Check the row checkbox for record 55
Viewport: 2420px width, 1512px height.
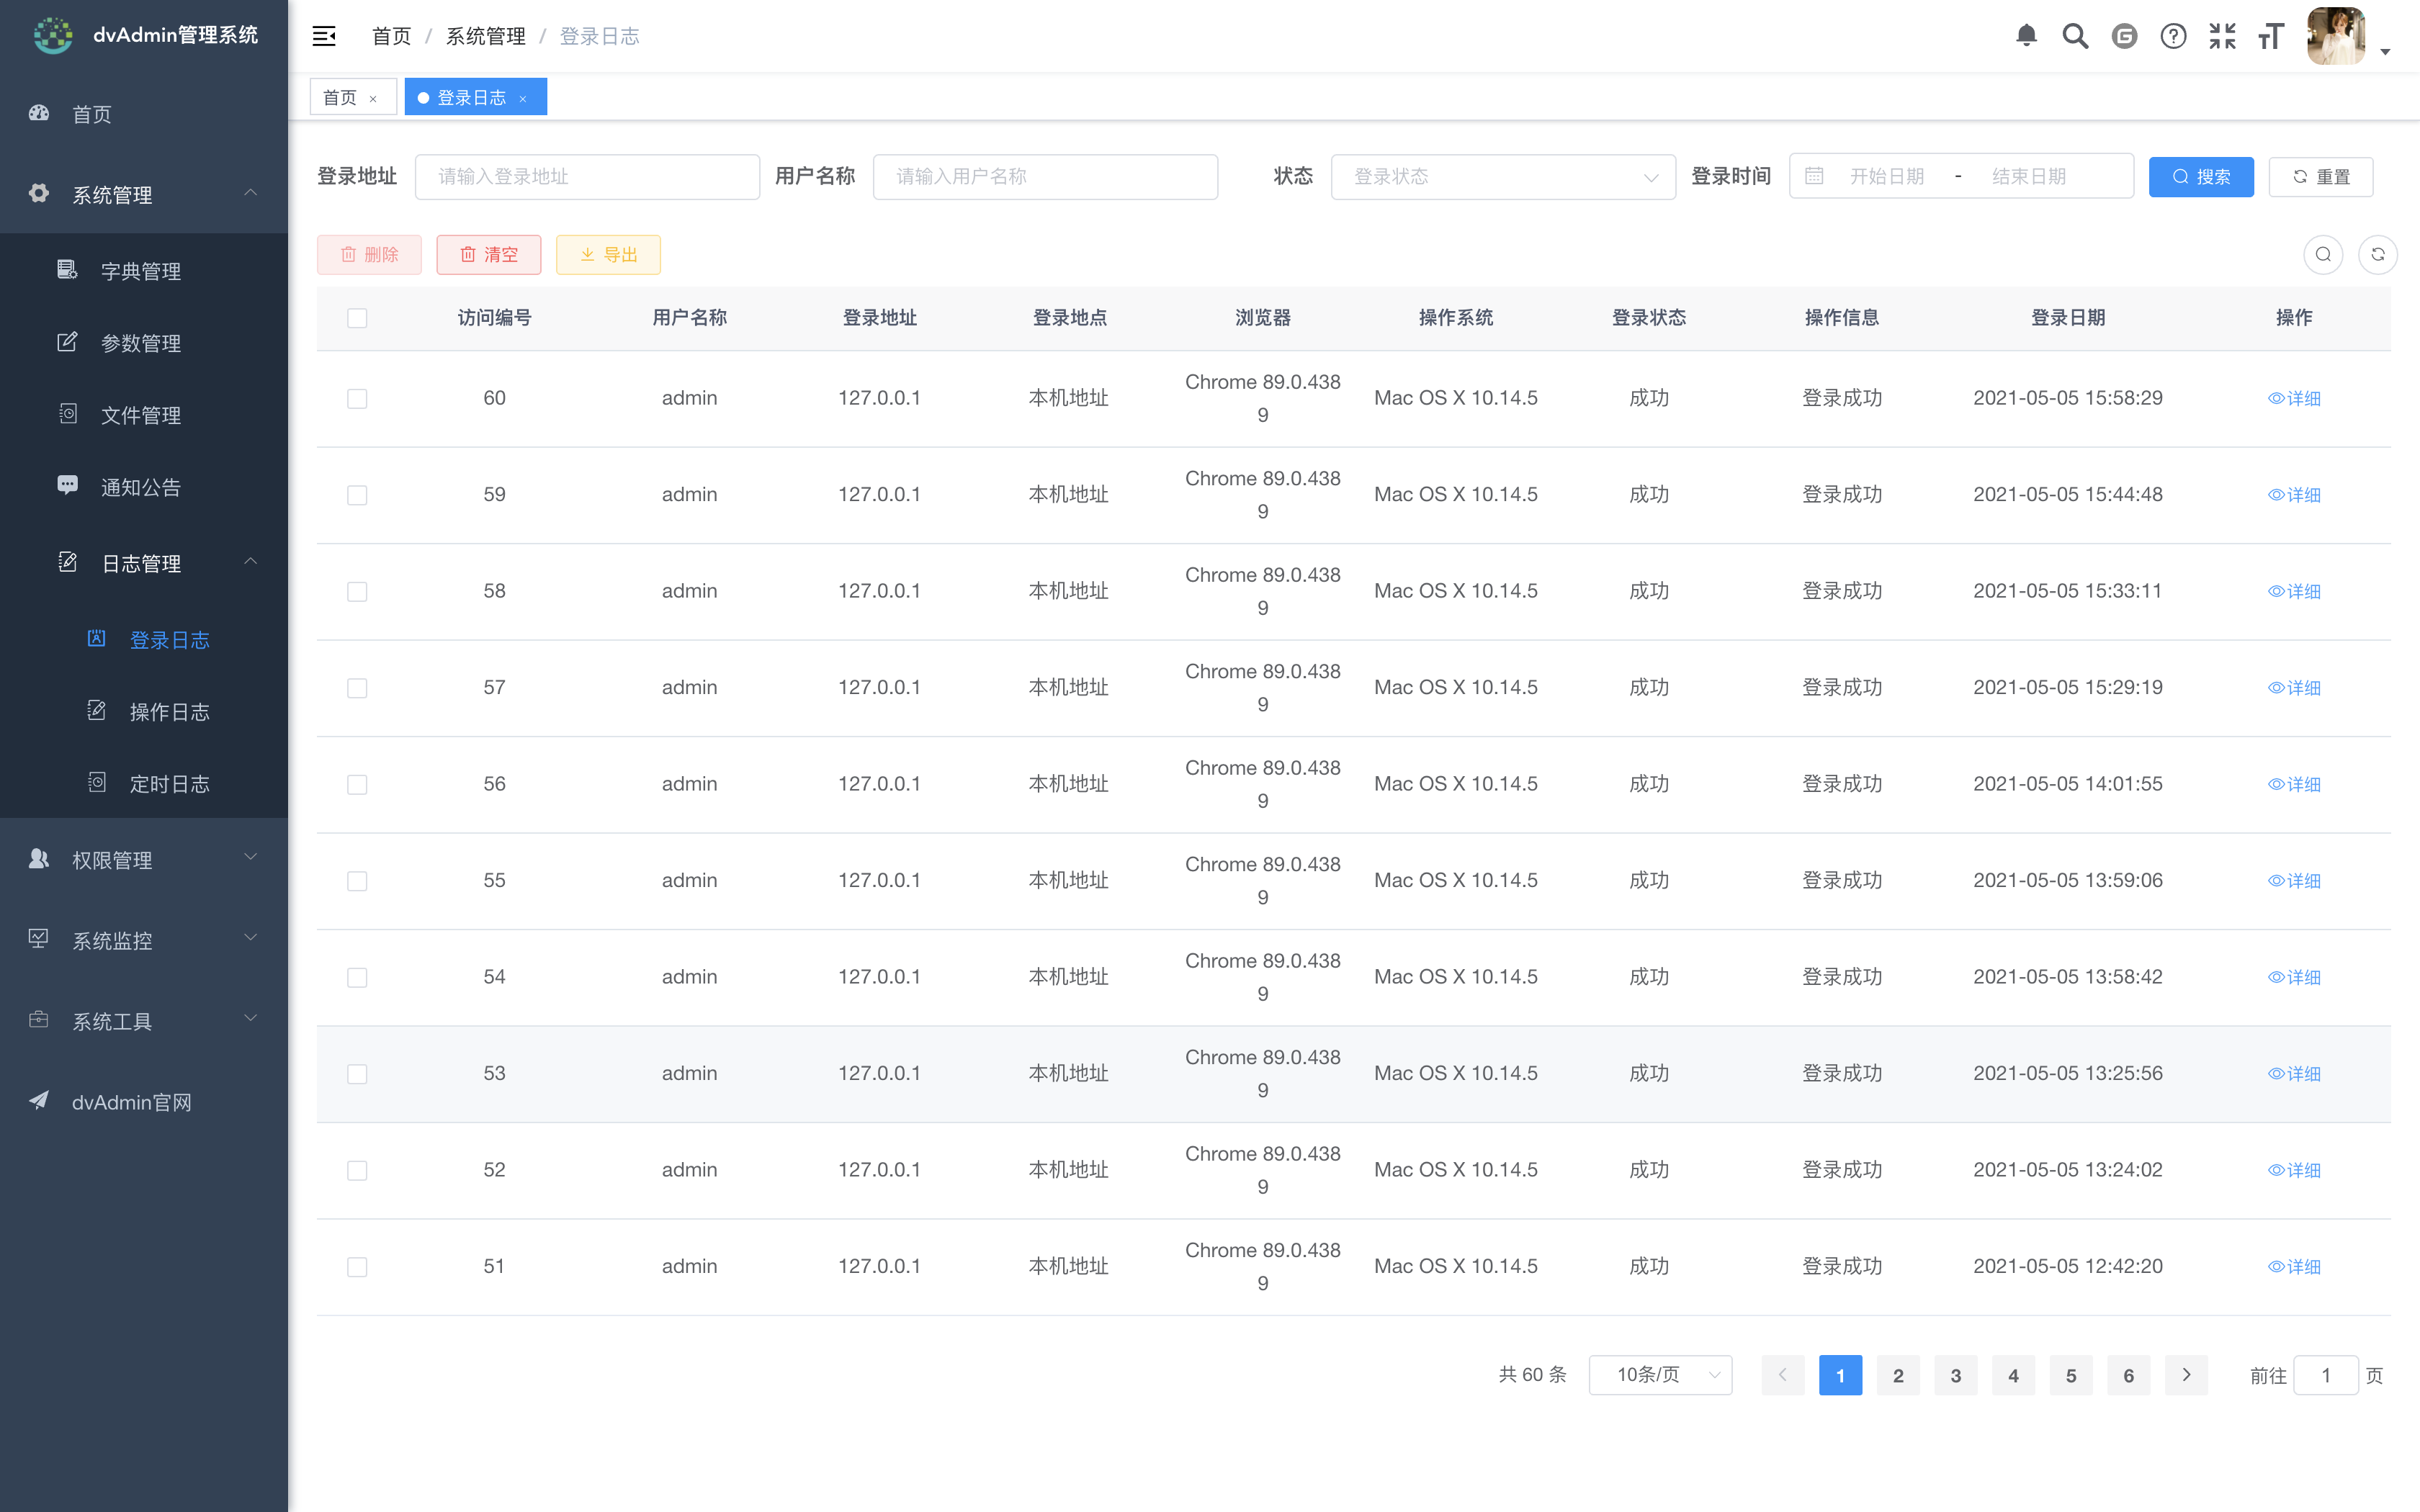coord(357,881)
